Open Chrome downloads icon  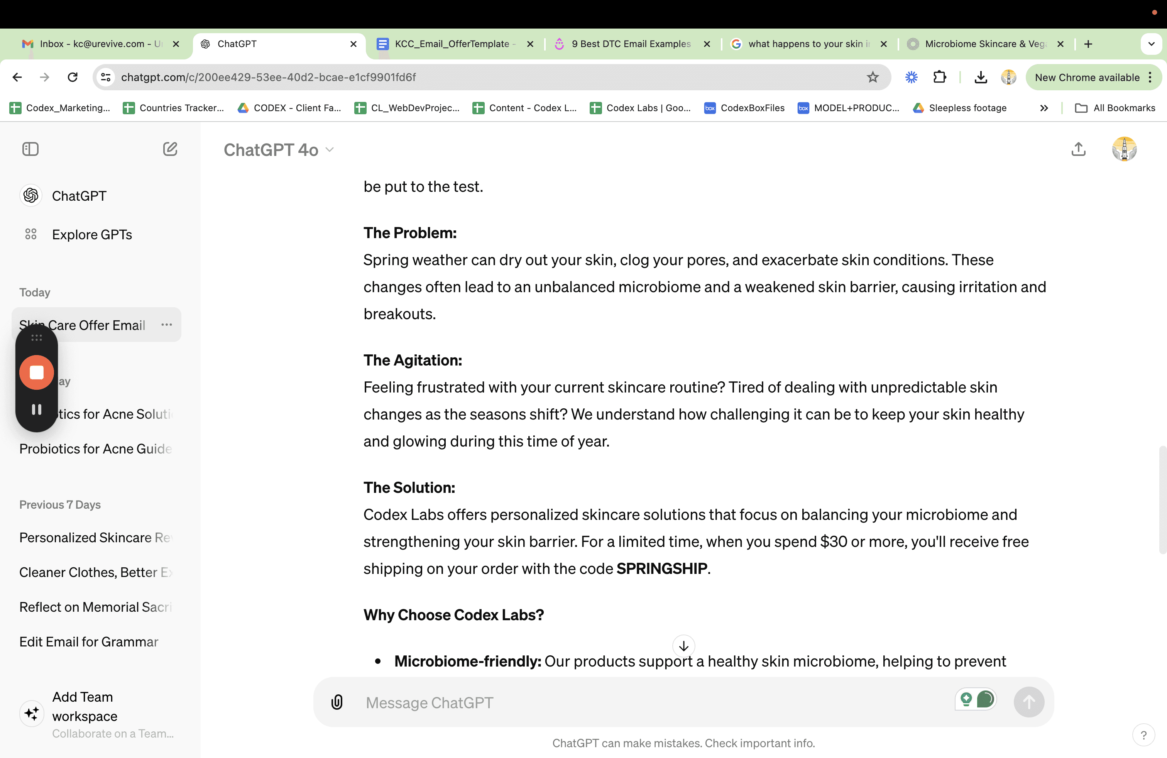(981, 77)
